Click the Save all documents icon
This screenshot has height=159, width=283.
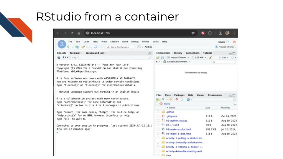pyautogui.click(x=96, y=47)
